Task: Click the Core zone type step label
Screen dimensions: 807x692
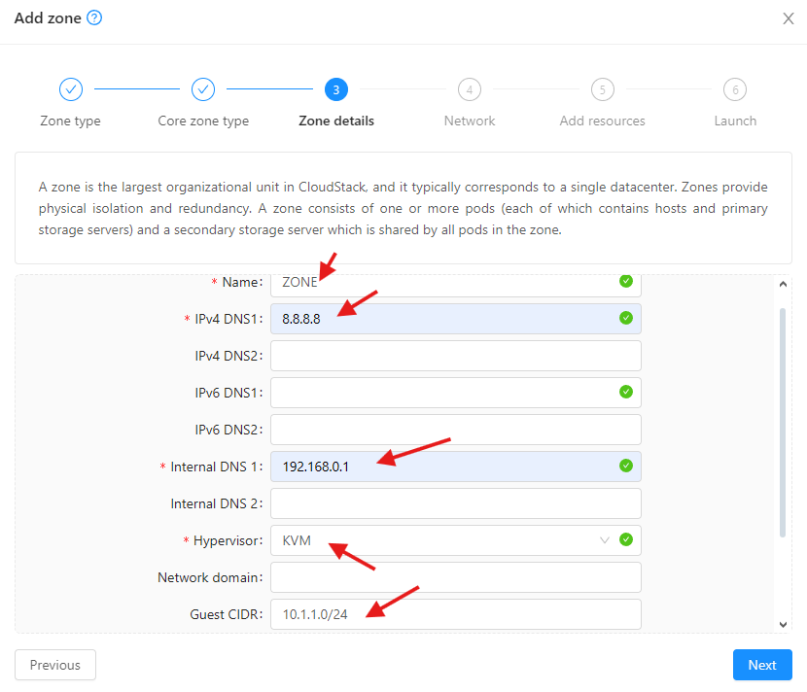Action: (203, 121)
